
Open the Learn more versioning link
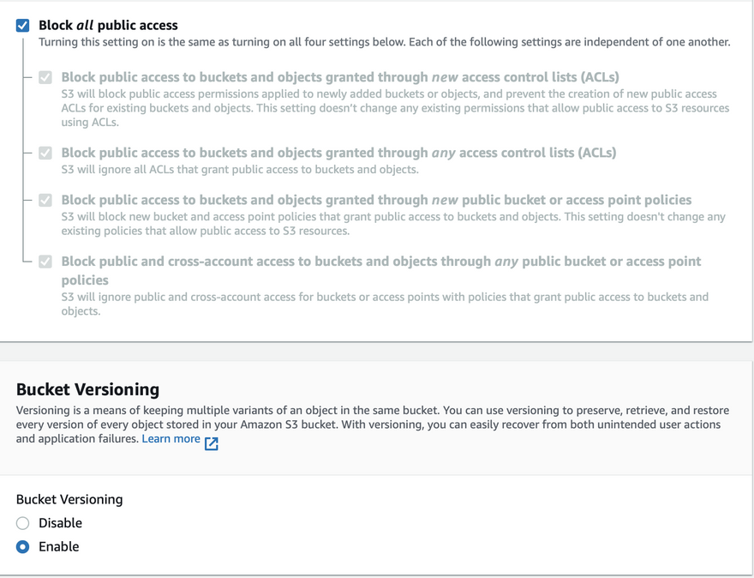tap(171, 439)
